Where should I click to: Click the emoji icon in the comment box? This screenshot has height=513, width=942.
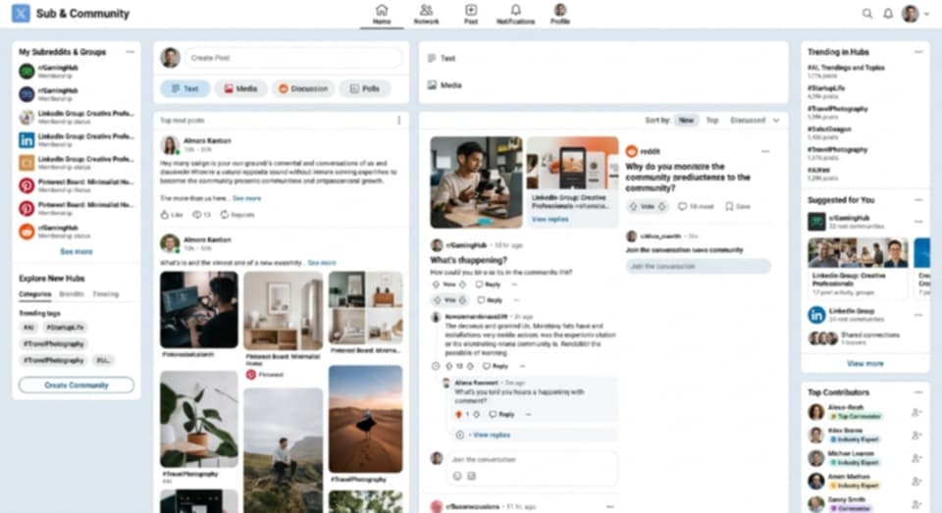point(457,476)
